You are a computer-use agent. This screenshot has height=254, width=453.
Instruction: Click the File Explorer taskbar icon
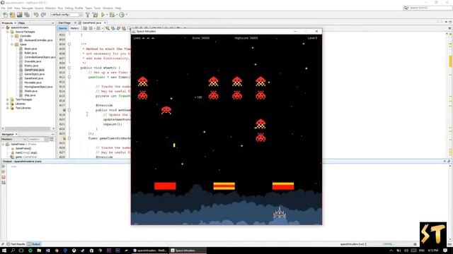pos(39,250)
